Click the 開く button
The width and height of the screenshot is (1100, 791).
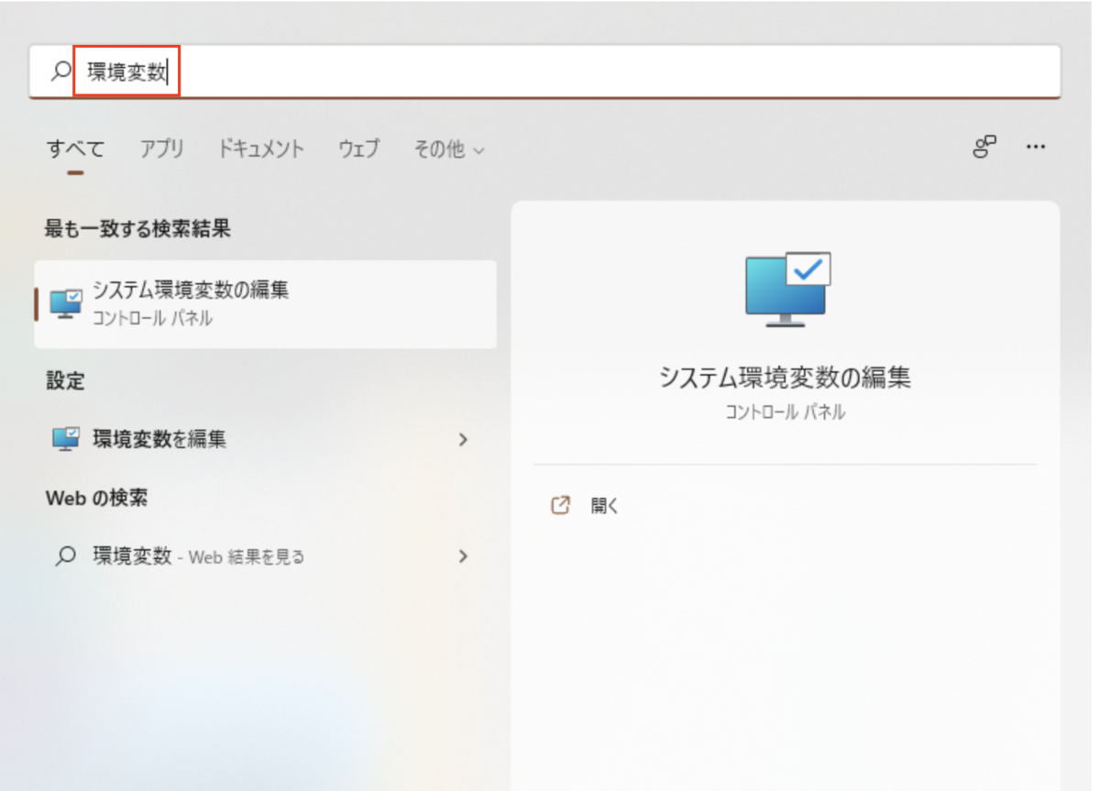pyautogui.click(x=604, y=504)
